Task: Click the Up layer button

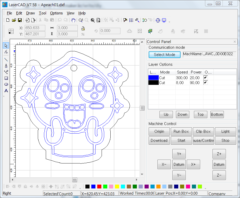Action: pyautogui.click(x=166, y=114)
